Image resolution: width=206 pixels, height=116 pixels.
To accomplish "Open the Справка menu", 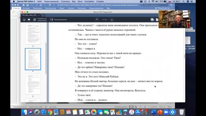I will click(100, 1).
